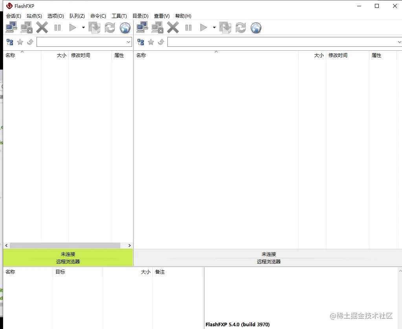Minimize the FlashFXP window
402x329 pixels.
pyautogui.click(x=359, y=6)
